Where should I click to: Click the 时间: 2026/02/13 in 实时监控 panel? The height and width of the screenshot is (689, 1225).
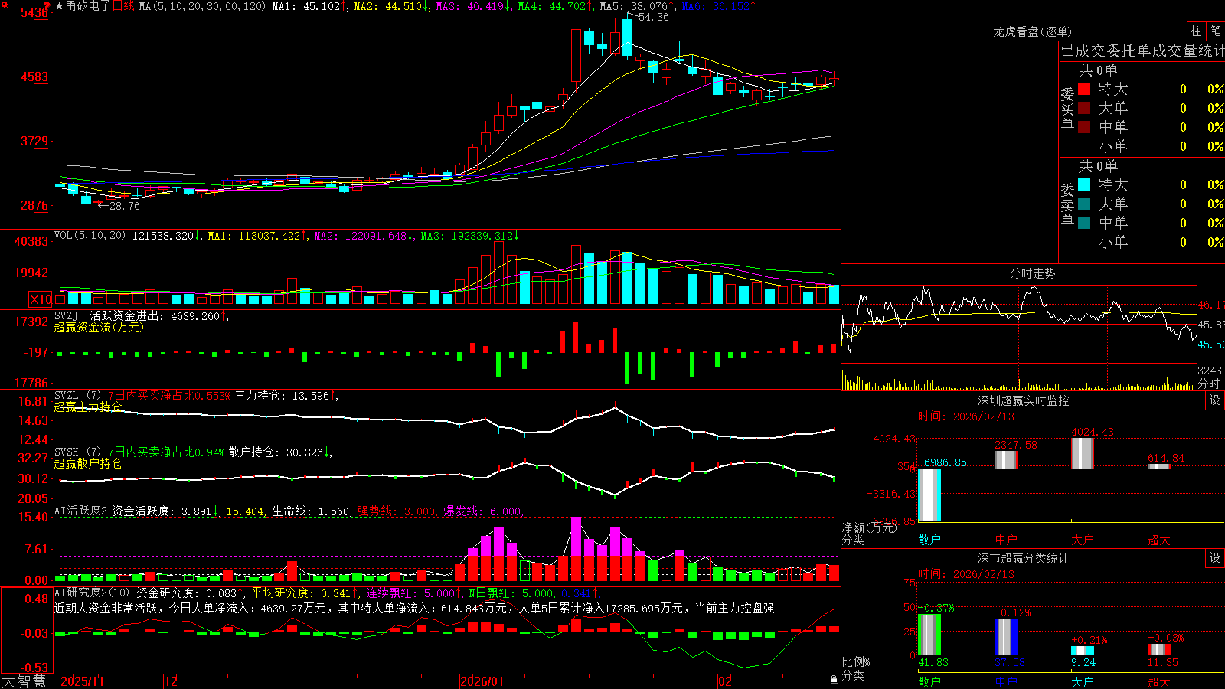(966, 416)
